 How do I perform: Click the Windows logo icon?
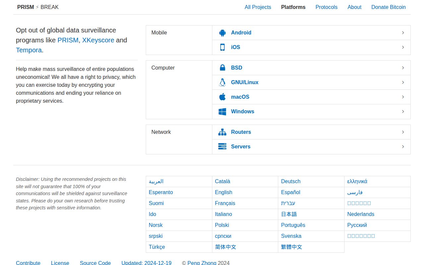[222, 112]
